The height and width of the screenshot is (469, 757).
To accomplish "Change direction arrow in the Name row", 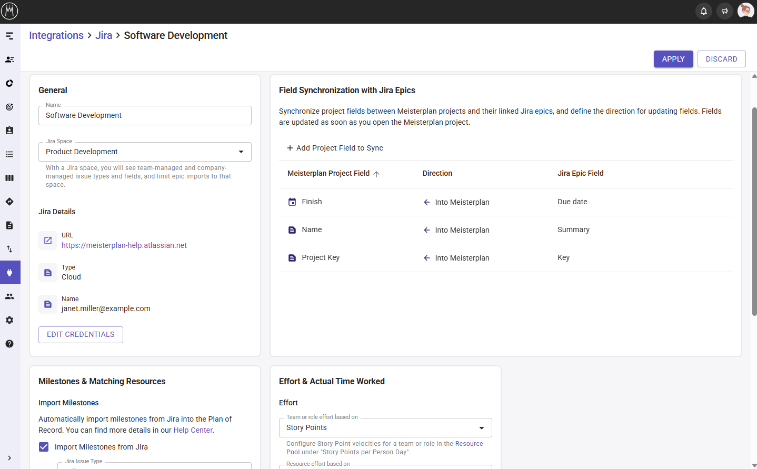I will (427, 230).
